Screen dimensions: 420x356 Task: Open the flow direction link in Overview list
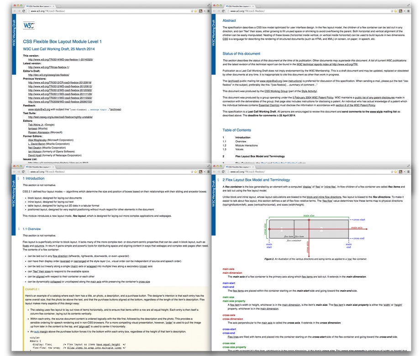(60, 256)
